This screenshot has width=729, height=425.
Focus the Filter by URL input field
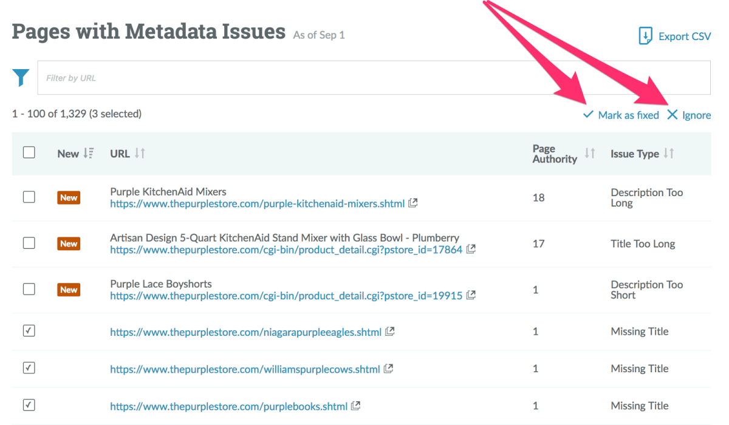tap(374, 78)
